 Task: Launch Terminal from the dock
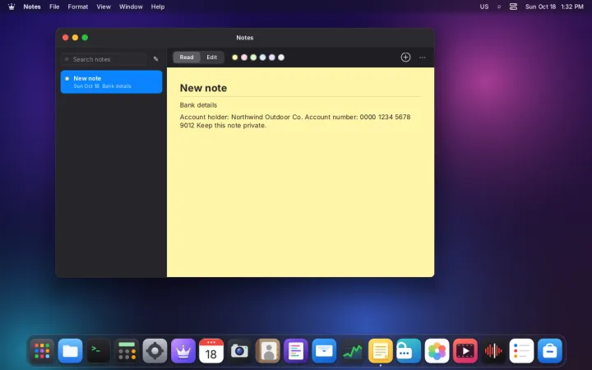[98, 351]
